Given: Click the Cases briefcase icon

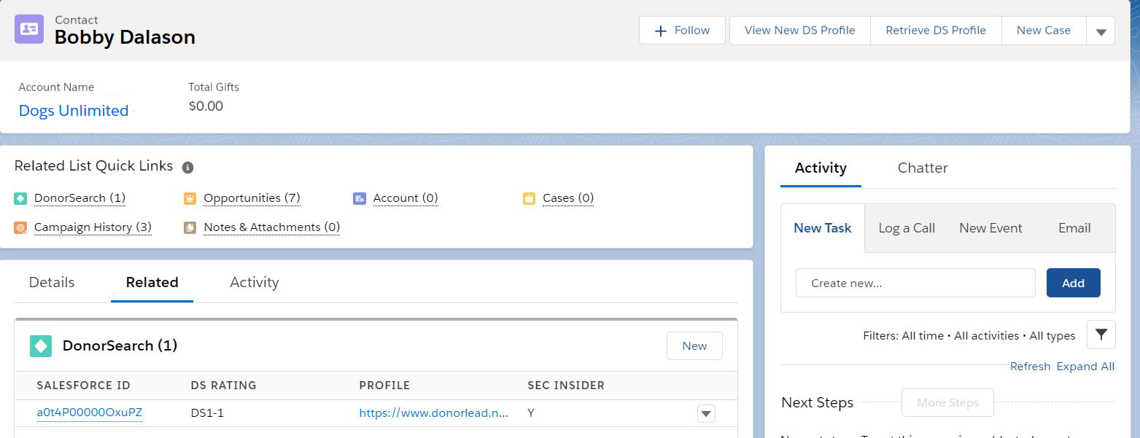Looking at the screenshot, I should tap(529, 198).
